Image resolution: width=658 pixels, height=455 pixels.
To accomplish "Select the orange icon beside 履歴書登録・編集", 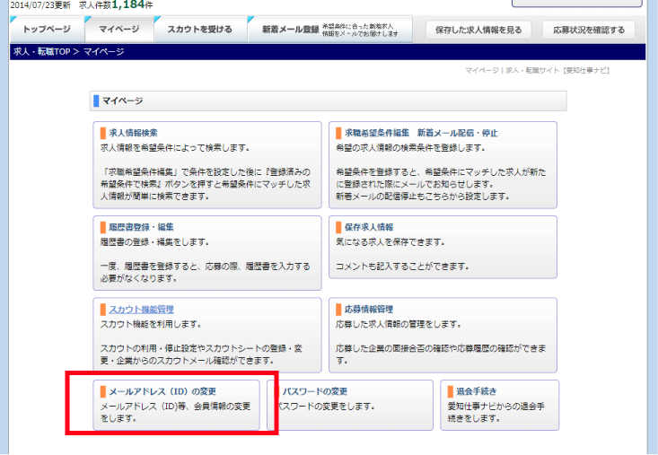I will (102, 227).
